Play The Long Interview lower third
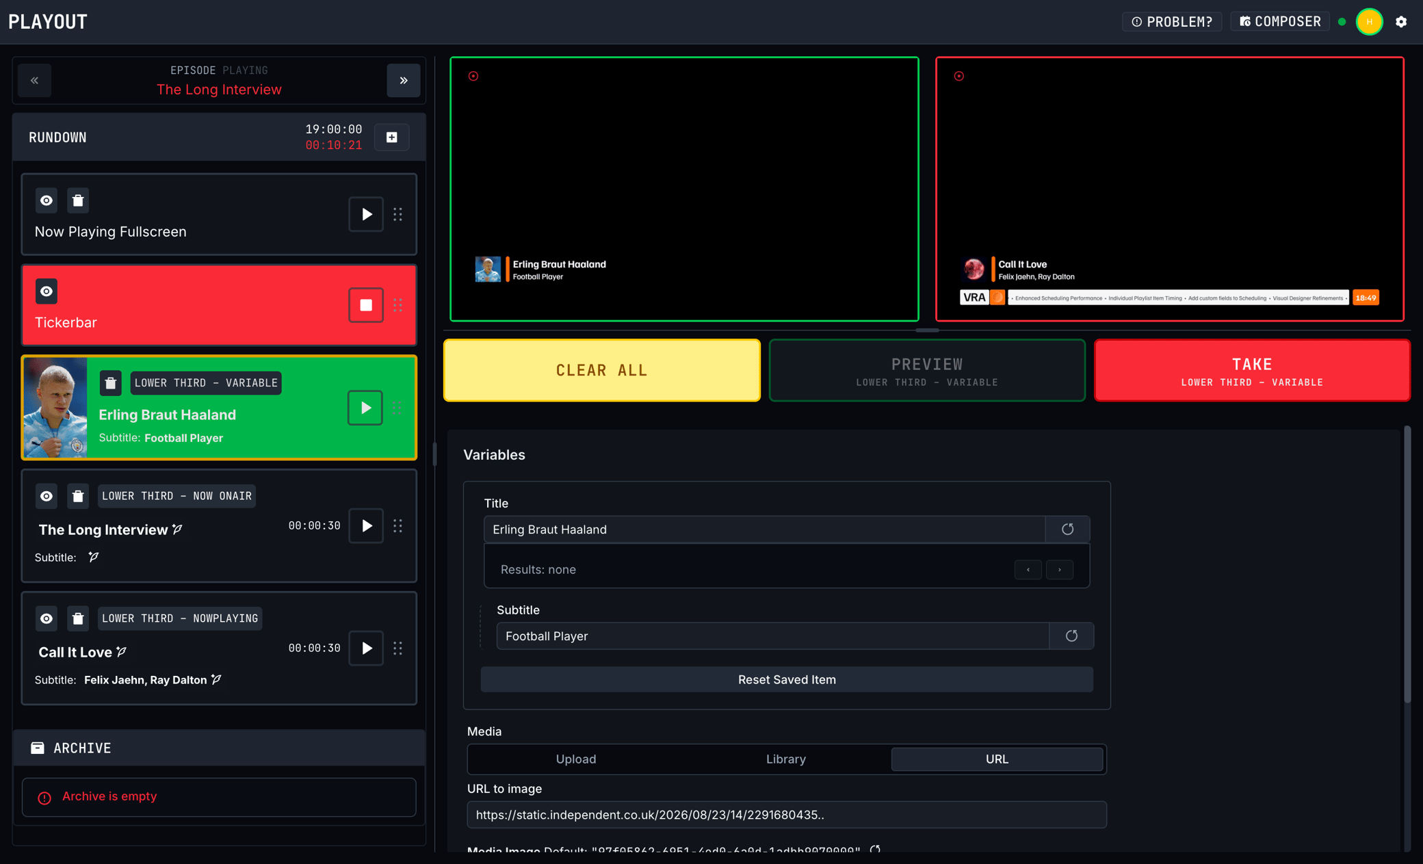This screenshot has width=1423, height=864. click(366, 526)
